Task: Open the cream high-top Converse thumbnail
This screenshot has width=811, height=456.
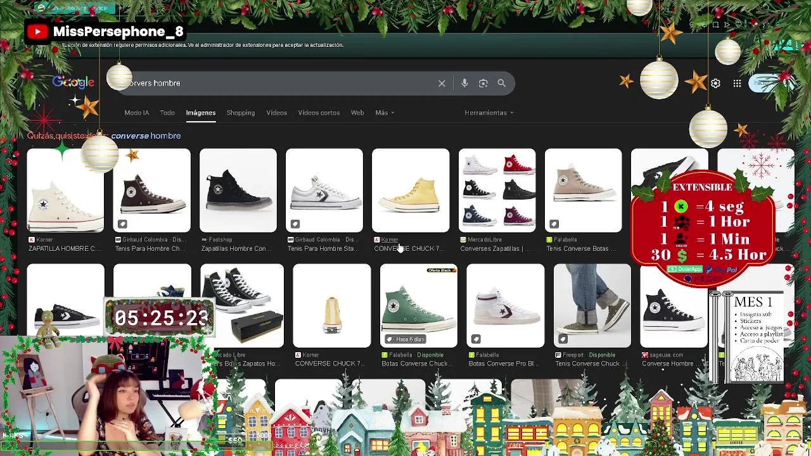Action: (x=65, y=191)
